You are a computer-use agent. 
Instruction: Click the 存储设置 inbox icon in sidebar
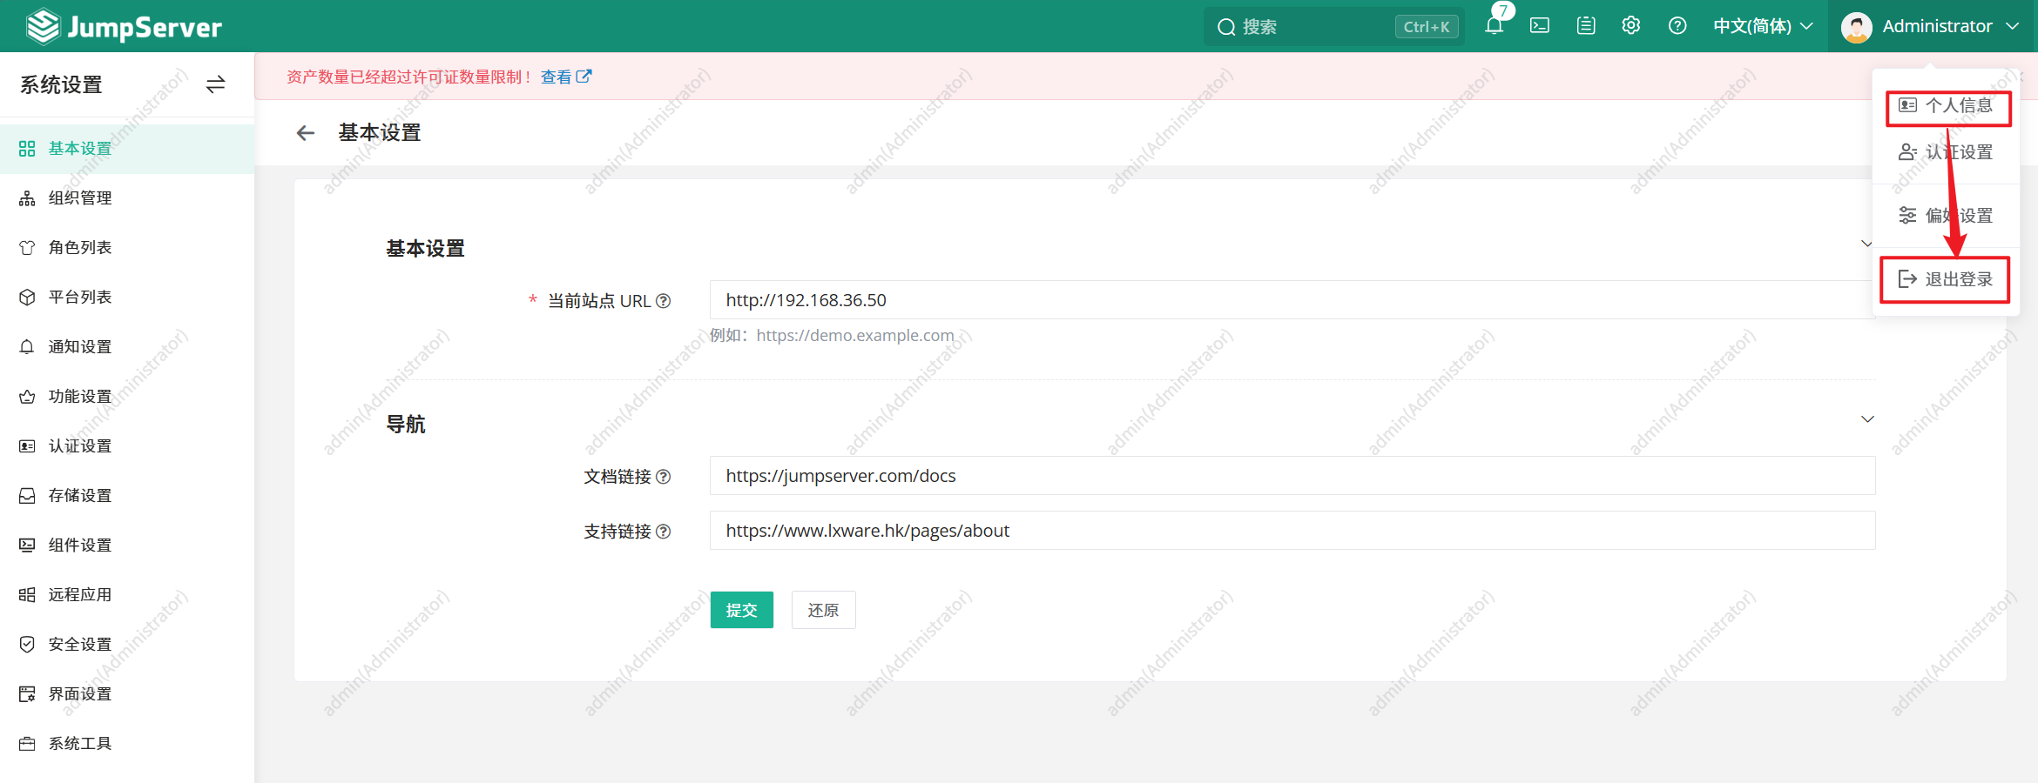click(27, 496)
